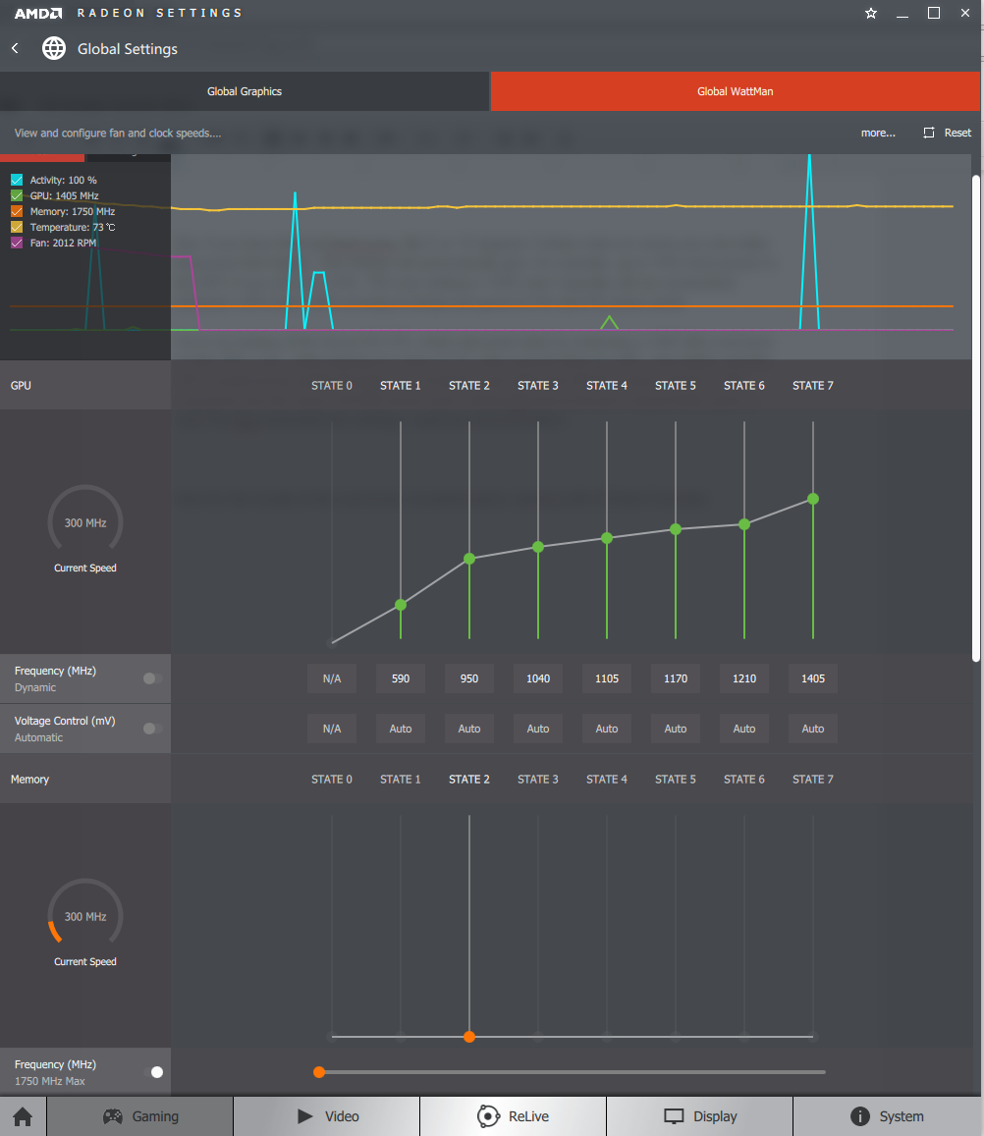Click GPU STATE 7 header label
The image size is (984, 1136).
[813, 386]
